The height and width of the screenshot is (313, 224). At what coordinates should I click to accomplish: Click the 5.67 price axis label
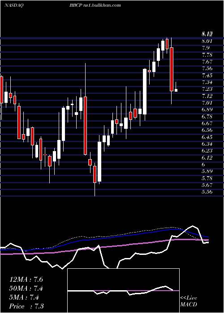(207, 185)
